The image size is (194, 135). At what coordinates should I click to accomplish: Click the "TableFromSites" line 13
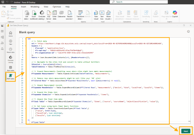click(x=54, y=67)
